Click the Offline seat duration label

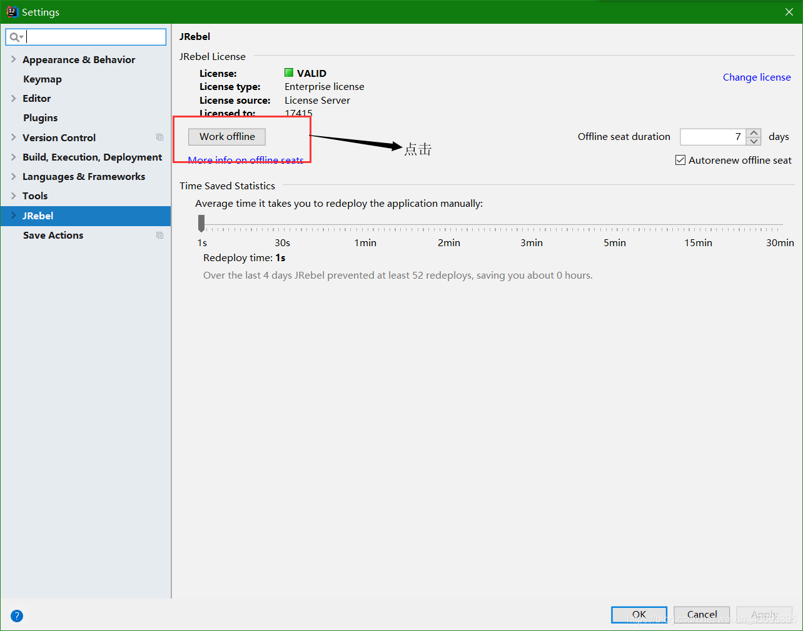click(x=624, y=136)
